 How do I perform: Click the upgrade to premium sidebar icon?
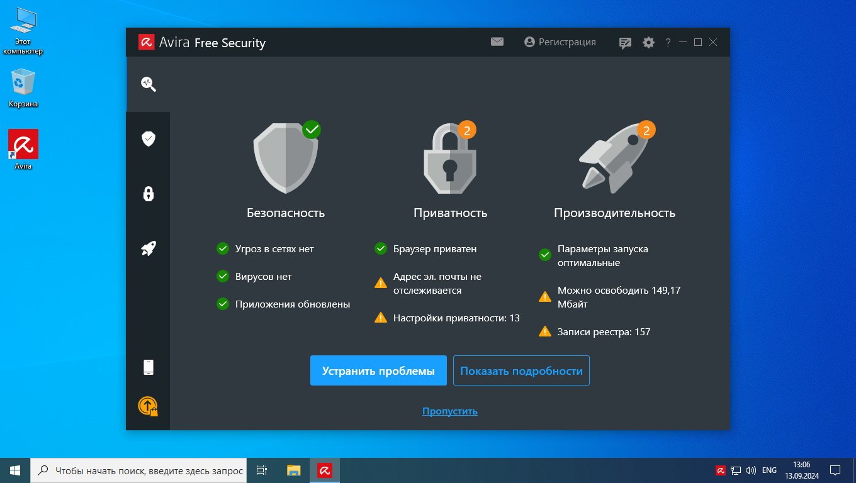pyautogui.click(x=148, y=406)
